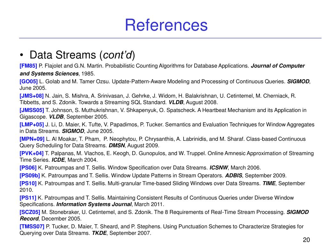Select the 'Data Streams (cont'd)' heading

[82, 55]
